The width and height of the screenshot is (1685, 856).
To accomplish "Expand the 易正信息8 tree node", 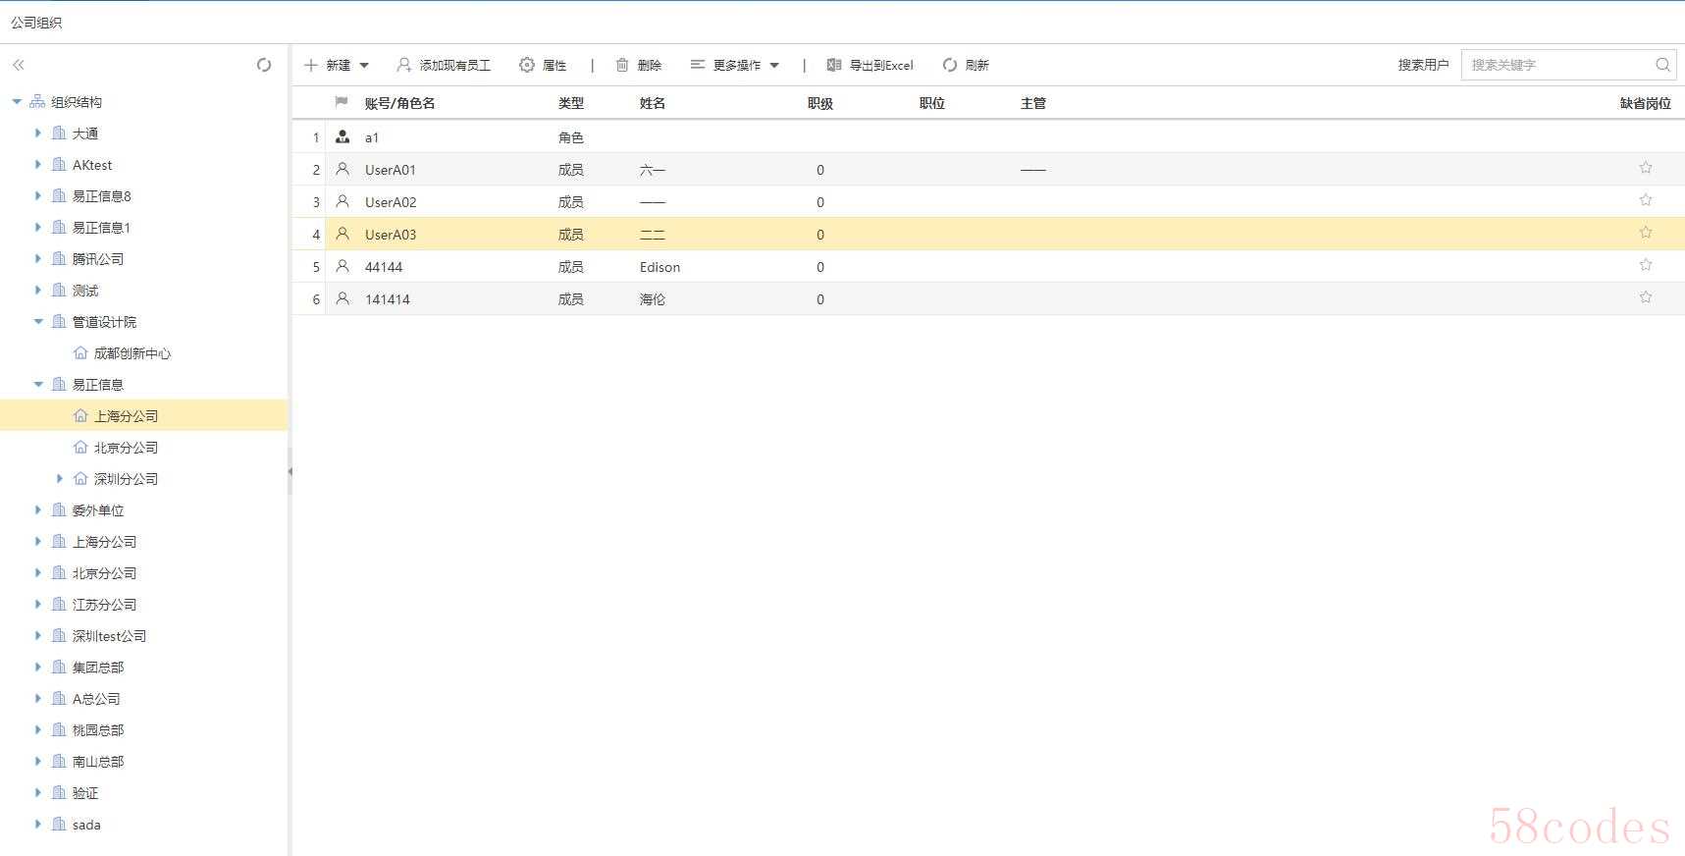I will pos(38,195).
